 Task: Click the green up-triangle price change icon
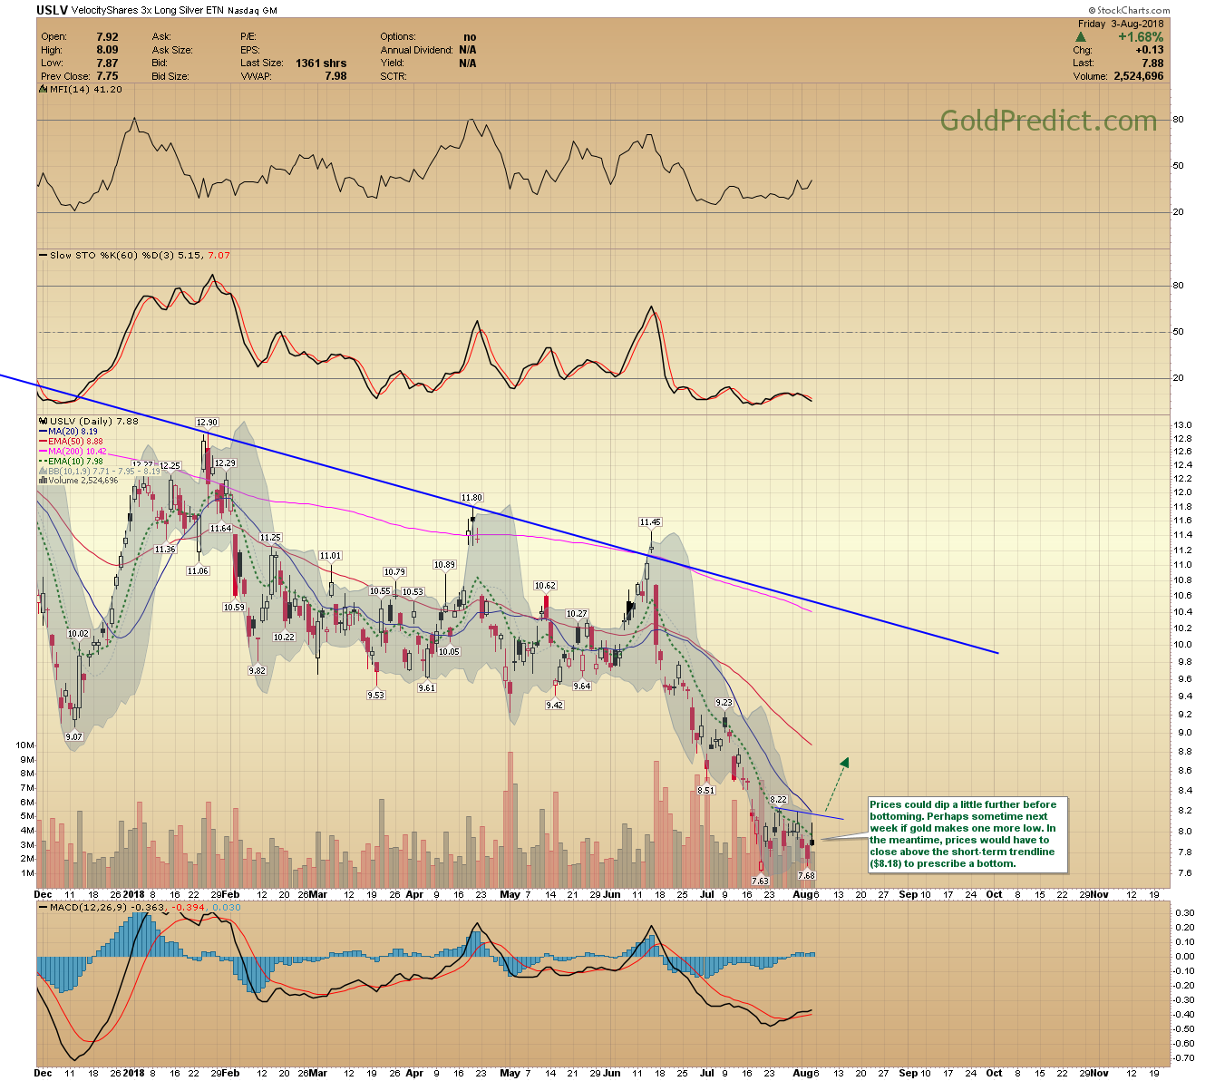pos(1081,37)
